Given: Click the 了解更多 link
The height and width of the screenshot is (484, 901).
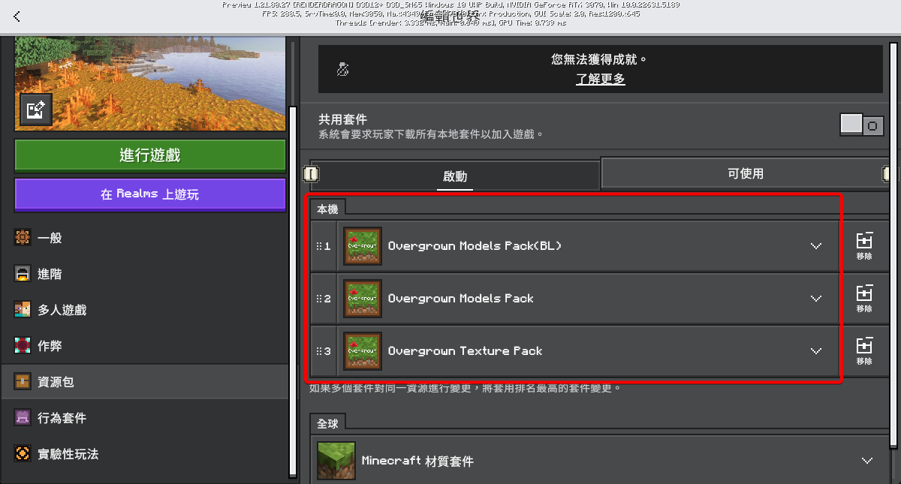Looking at the screenshot, I should [x=600, y=78].
